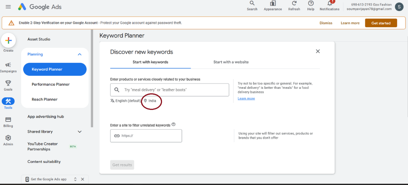Expand the Get the Google Ads app bar
This screenshot has width=408, height=185.
coord(75,179)
